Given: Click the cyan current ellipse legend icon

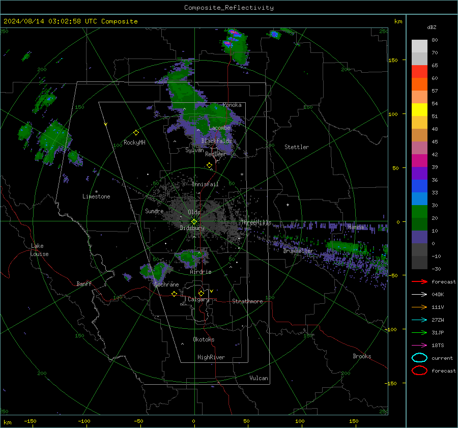Looking at the screenshot, I should pyautogui.click(x=419, y=358).
